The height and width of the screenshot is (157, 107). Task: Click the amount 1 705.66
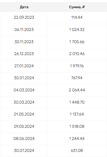77,42
